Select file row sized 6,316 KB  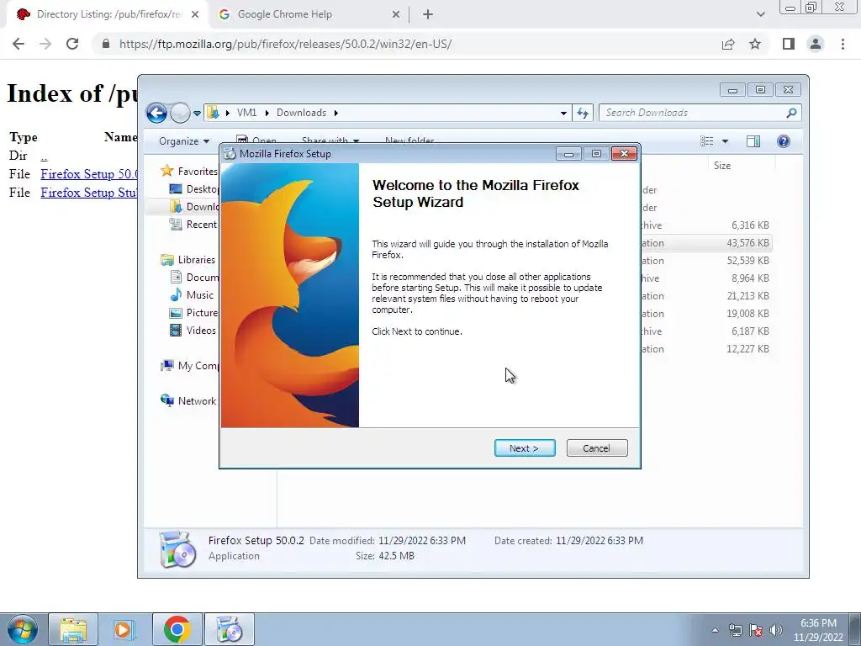click(705, 225)
